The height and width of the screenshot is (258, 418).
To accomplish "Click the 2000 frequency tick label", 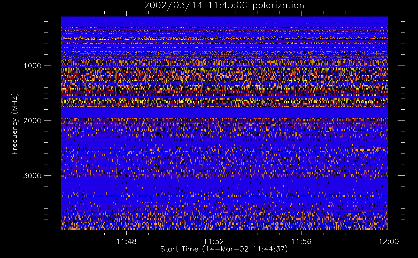I will point(32,121).
